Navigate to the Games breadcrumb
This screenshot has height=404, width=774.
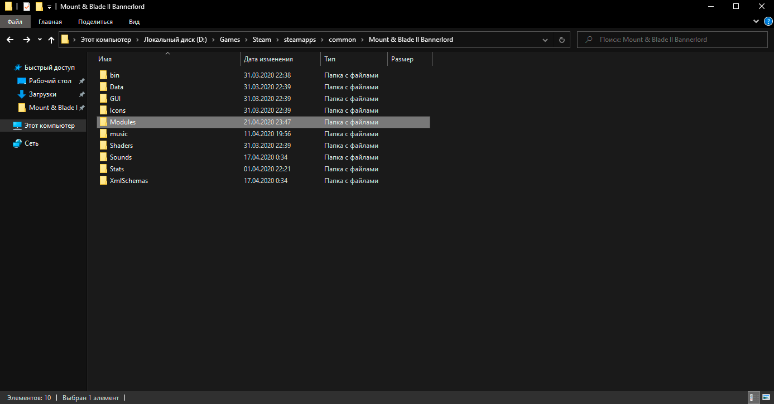(230, 40)
